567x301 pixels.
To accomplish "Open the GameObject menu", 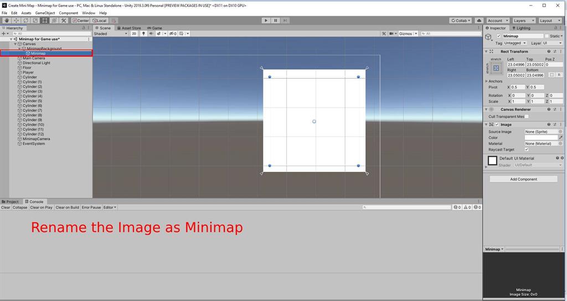I will (x=45, y=13).
